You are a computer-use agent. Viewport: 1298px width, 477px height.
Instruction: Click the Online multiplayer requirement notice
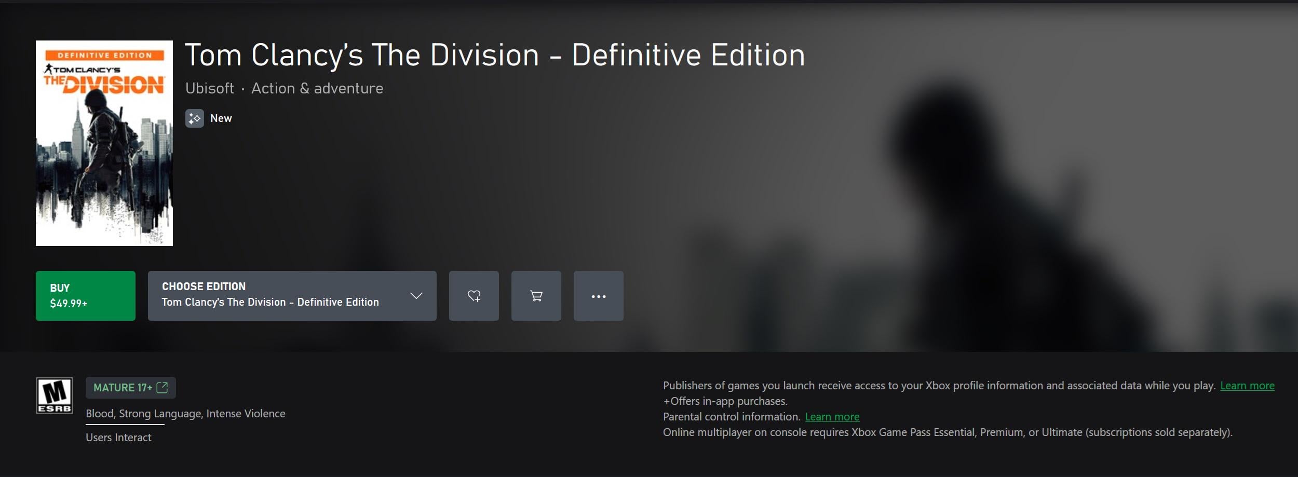[x=948, y=432]
